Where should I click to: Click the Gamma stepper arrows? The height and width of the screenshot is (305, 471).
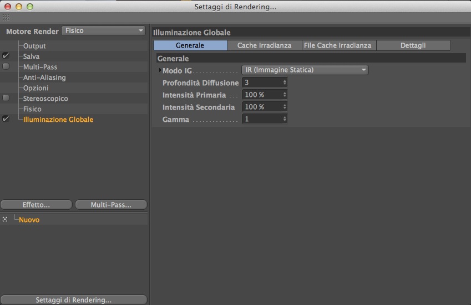285,119
